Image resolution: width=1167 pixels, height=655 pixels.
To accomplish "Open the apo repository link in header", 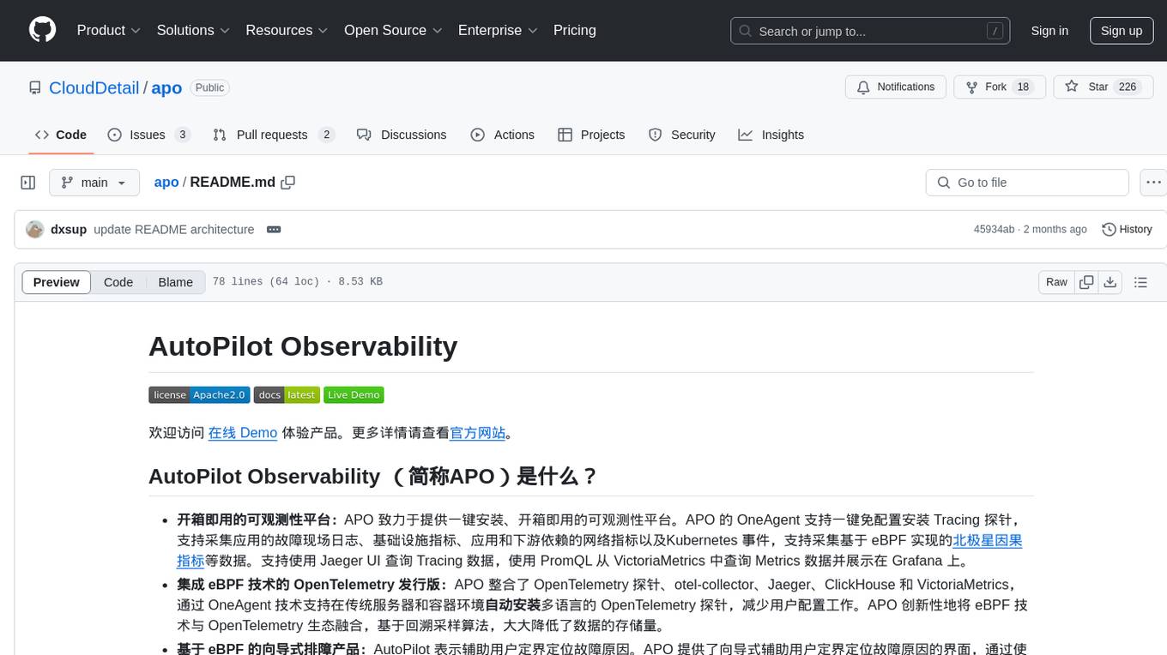I will pos(166,87).
